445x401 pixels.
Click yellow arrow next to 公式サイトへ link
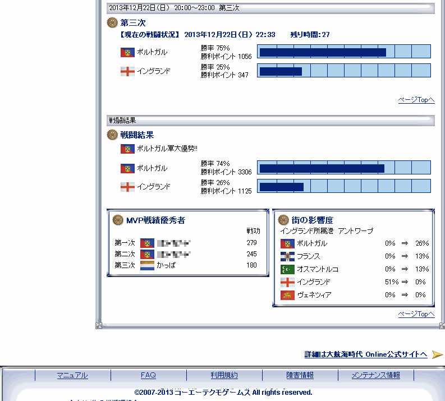[437, 354]
